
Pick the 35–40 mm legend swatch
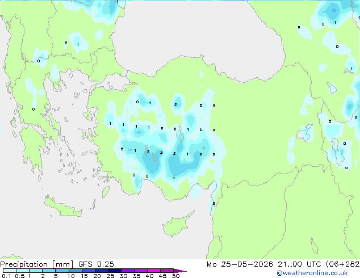click(x=141, y=271)
